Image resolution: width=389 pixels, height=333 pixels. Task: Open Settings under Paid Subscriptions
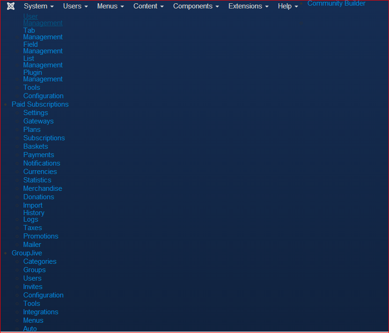[36, 113]
